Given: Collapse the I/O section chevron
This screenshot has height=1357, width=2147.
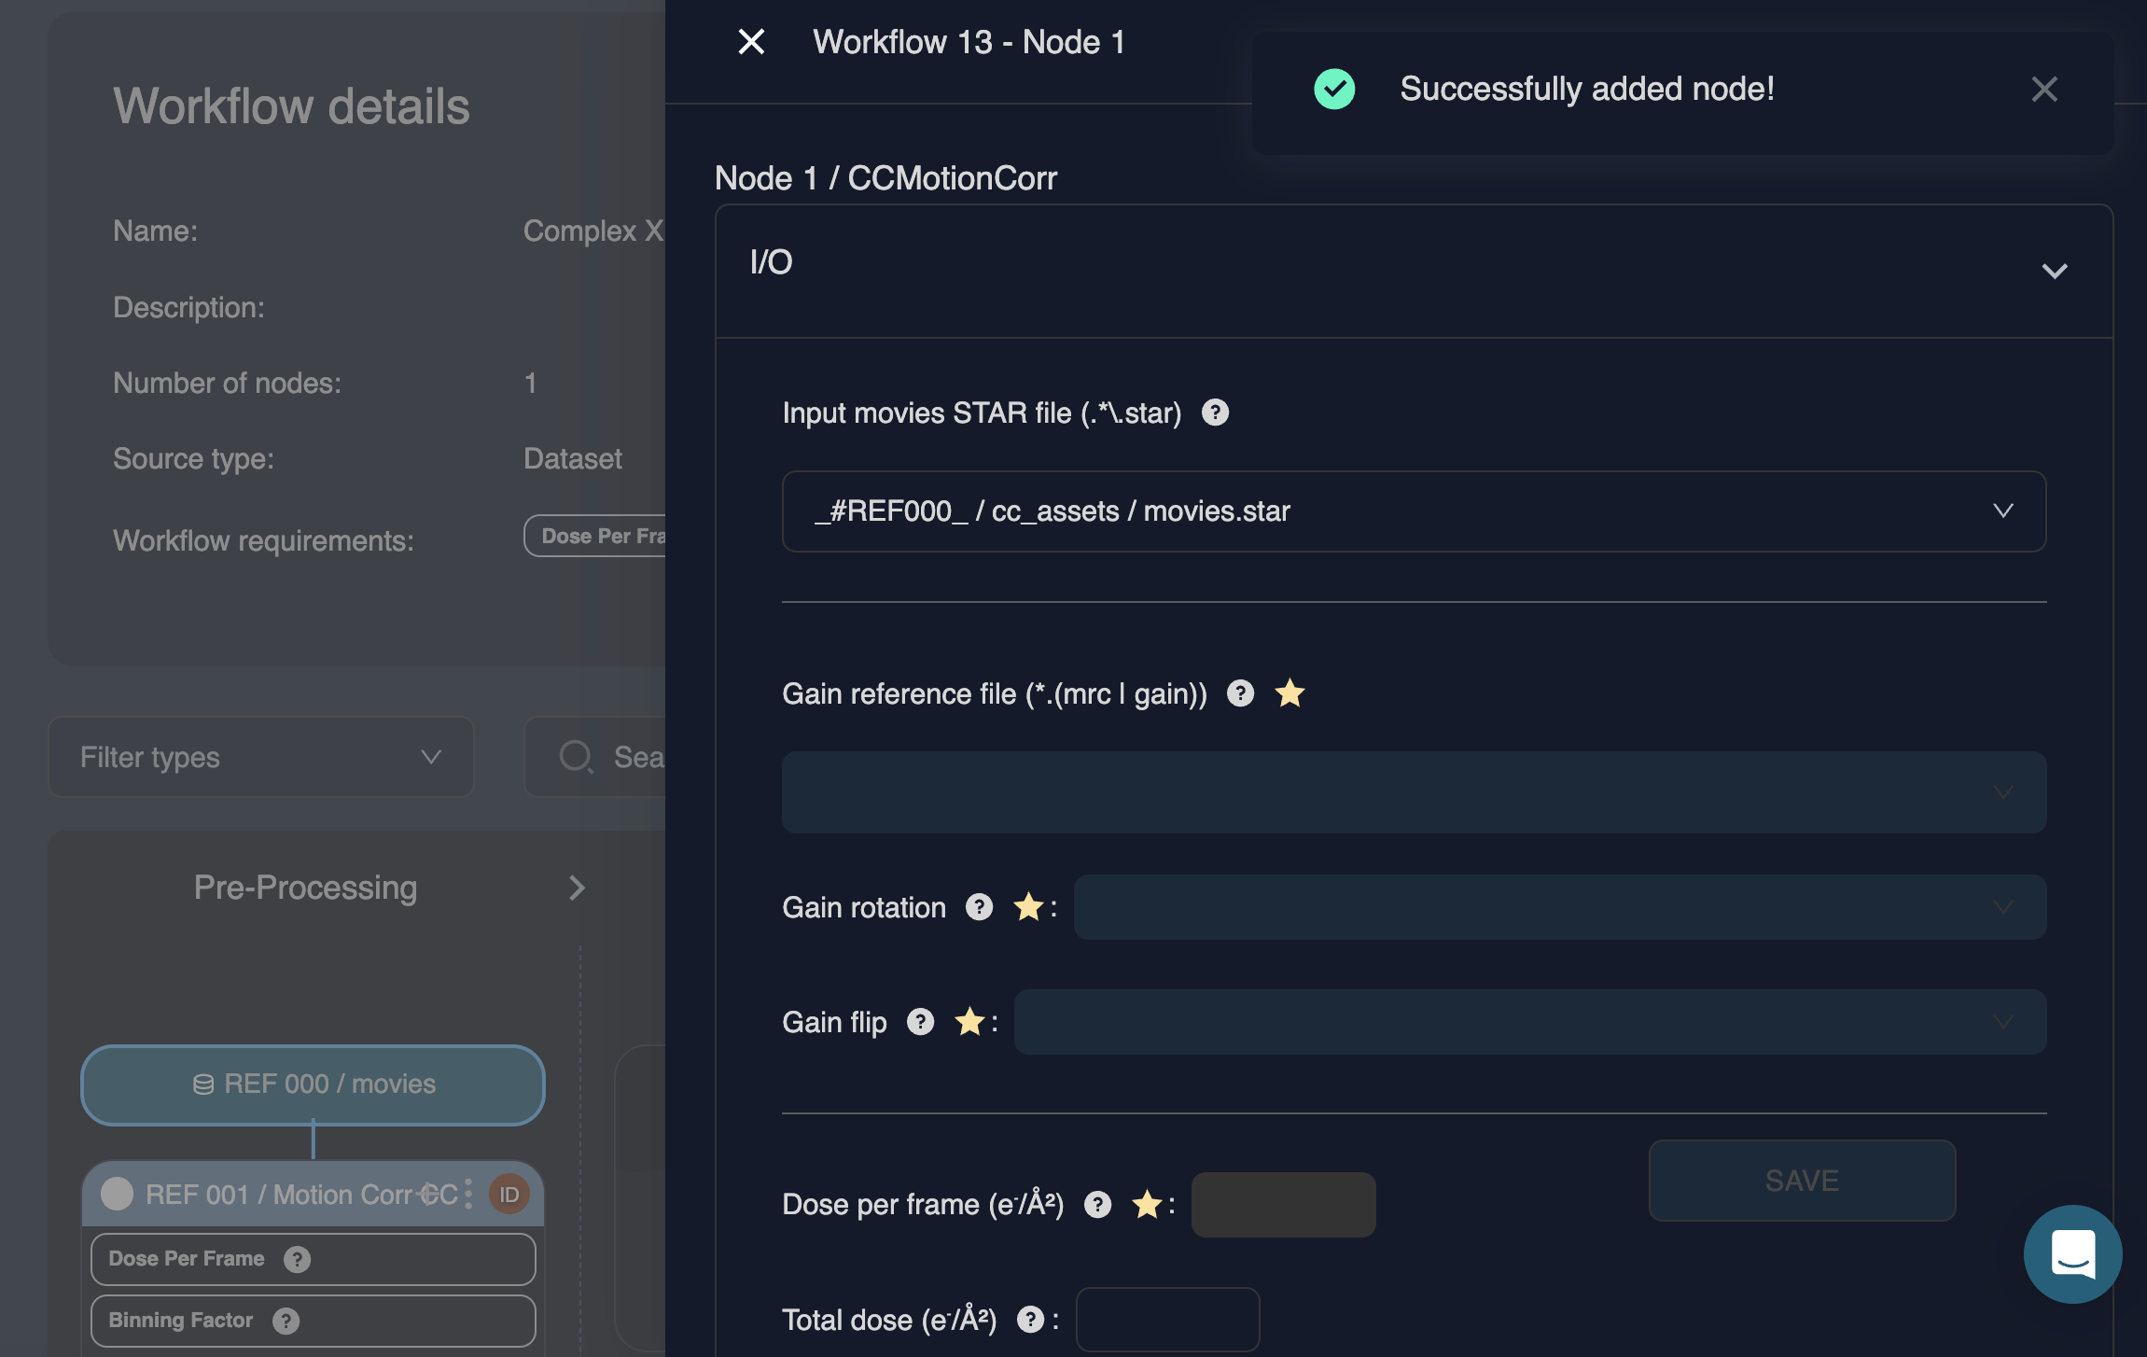Looking at the screenshot, I should (x=2054, y=271).
